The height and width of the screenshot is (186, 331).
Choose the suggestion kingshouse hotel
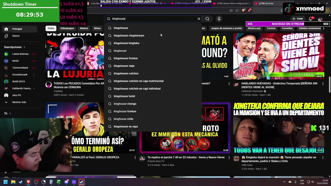coord(153,96)
